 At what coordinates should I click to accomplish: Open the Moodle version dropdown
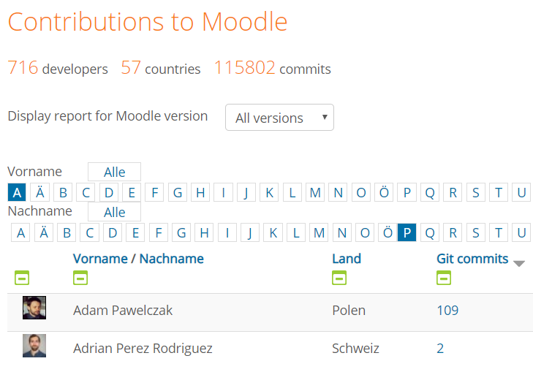(x=279, y=118)
